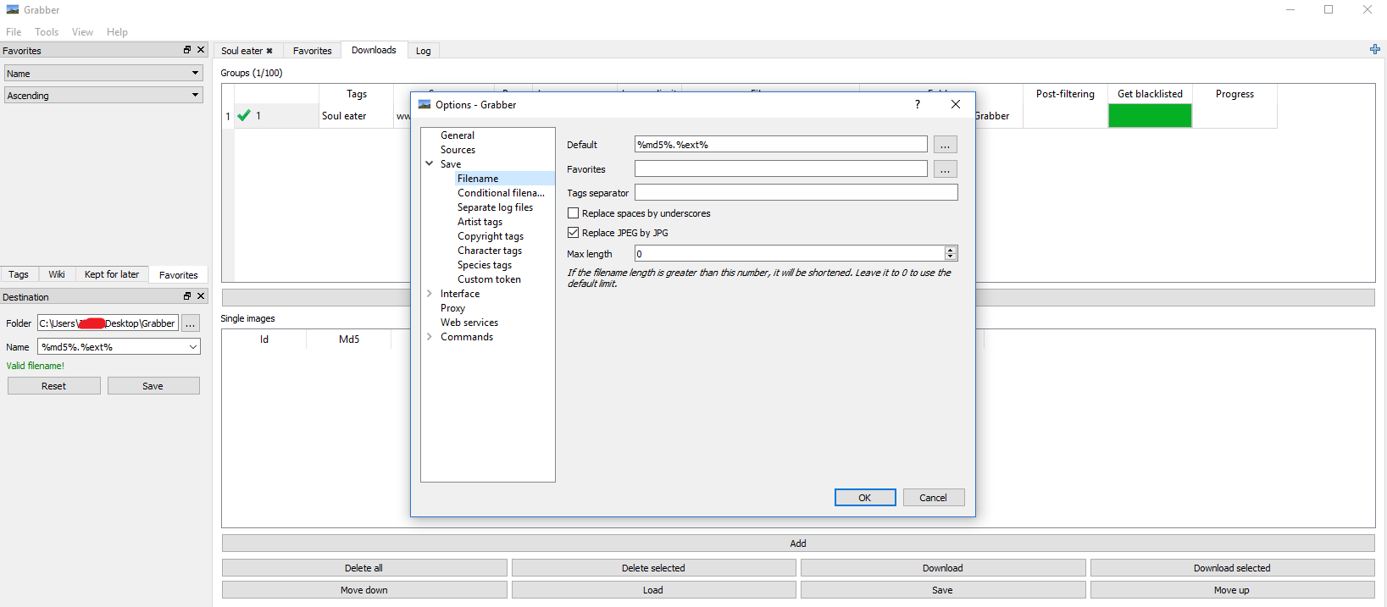Click Move down button
The image size is (1387, 607).
click(364, 590)
